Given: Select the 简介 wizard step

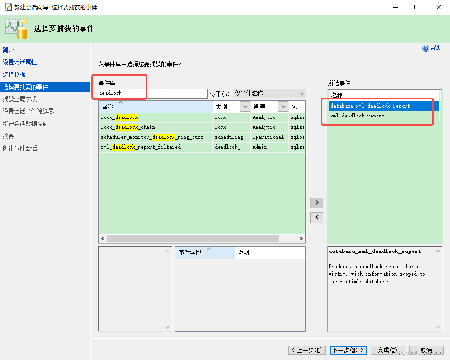Looking at the screenshot, I should (x=8, y=50).
